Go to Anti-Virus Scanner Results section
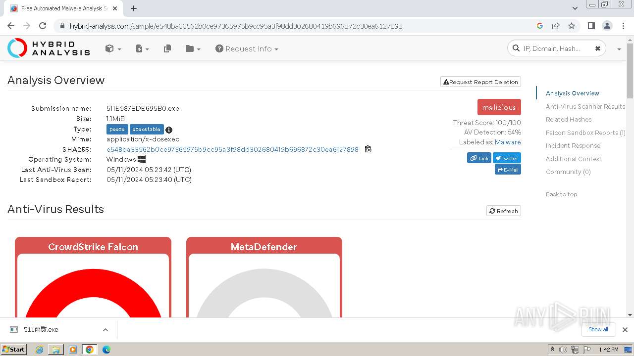 tap(585, 106)
